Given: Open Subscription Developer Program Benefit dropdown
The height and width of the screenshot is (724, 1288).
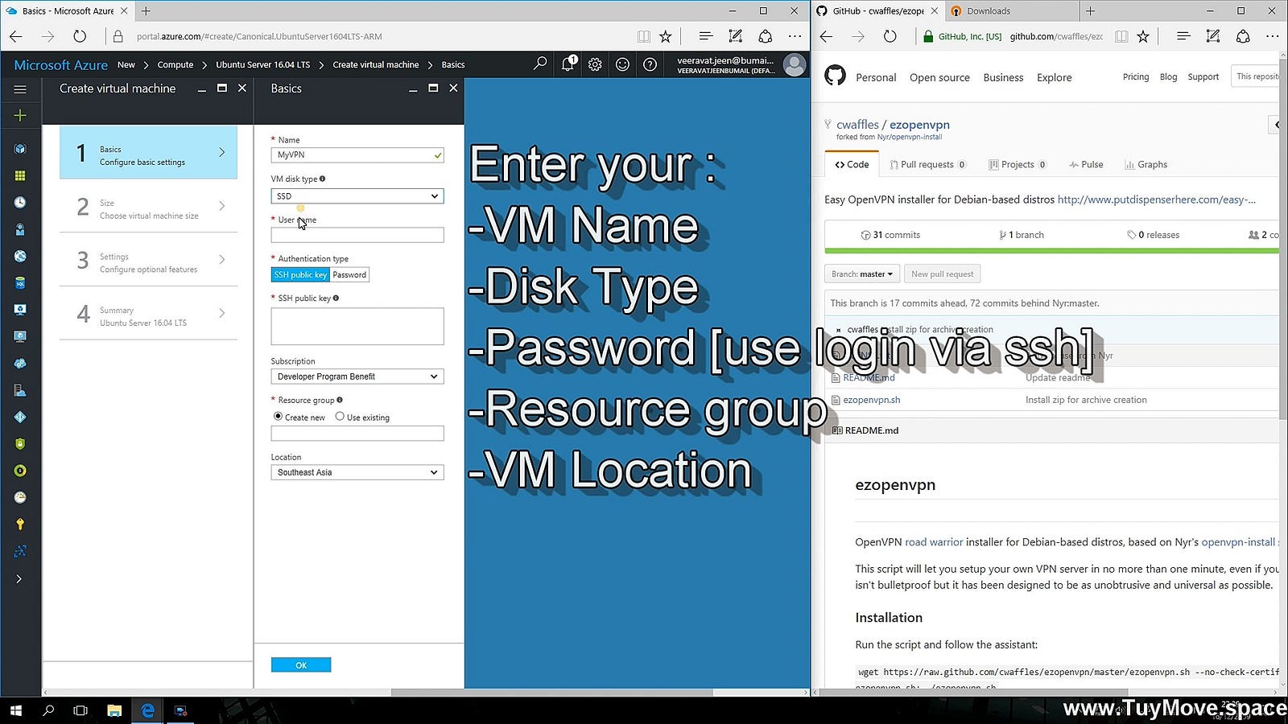Looking at the screenshot, I should 357,376.
